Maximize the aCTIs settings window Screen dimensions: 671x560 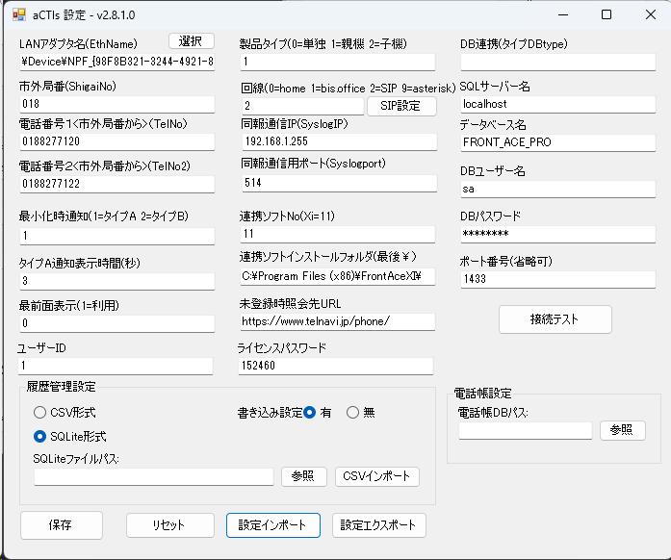pos(606,14)
